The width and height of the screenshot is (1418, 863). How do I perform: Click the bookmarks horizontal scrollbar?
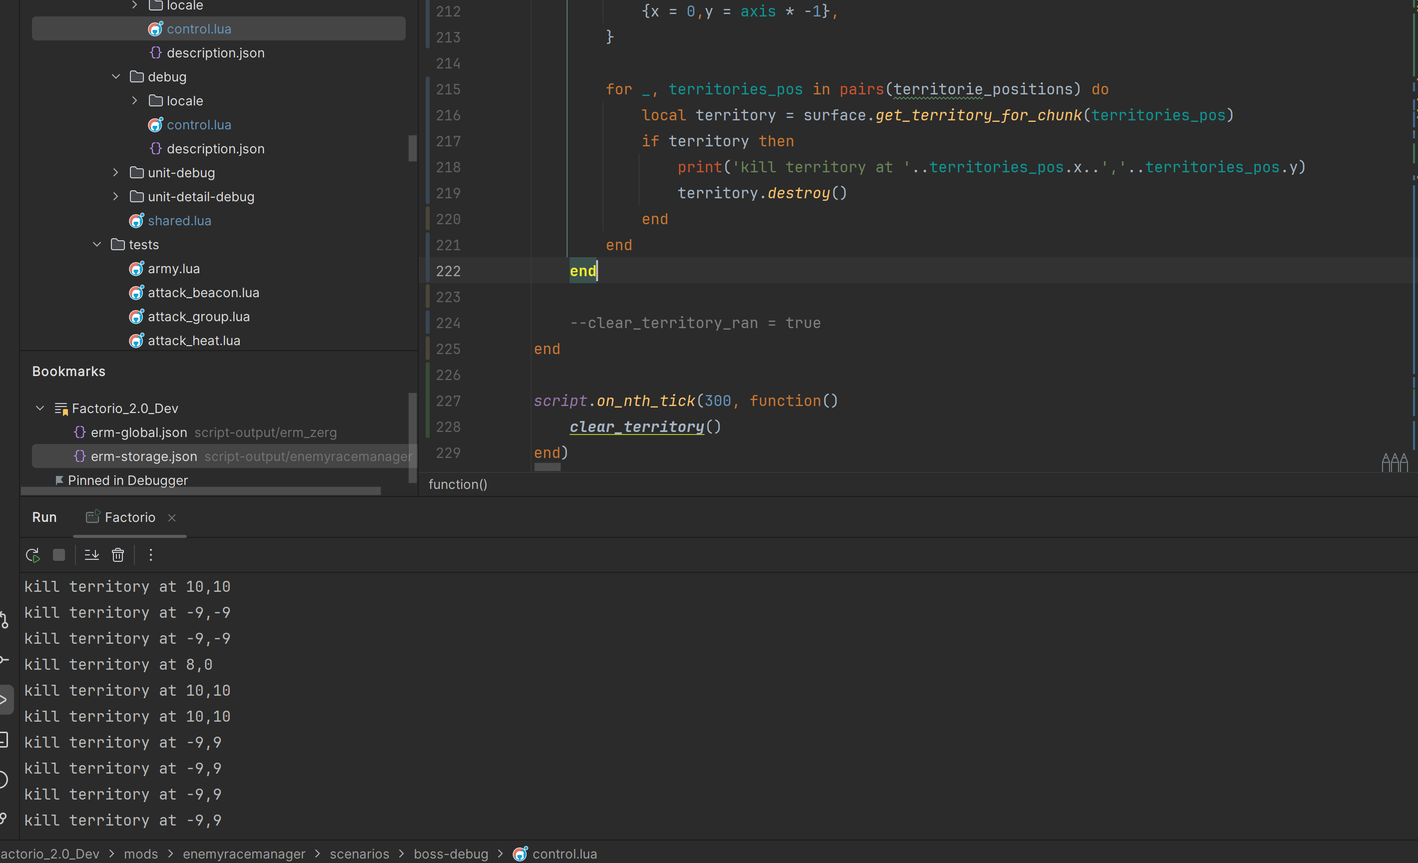click(201, 491)
